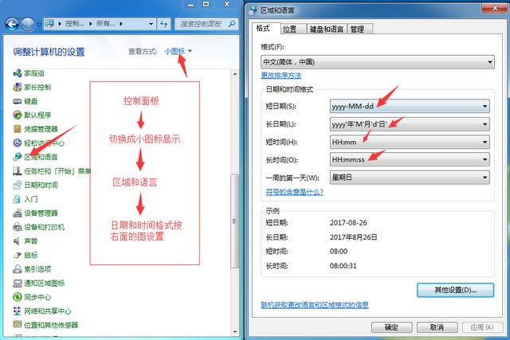Image resolution: width=510 pixels, height=340 pixels.
Task: Open 键盘 settings icon
Action: [x=30, y=101]
